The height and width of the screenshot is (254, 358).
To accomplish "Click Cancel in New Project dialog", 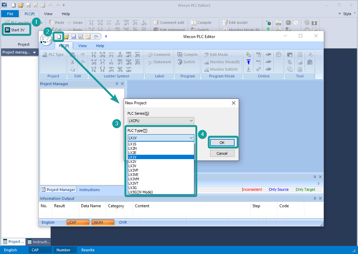I will click(x=222, y=153).
